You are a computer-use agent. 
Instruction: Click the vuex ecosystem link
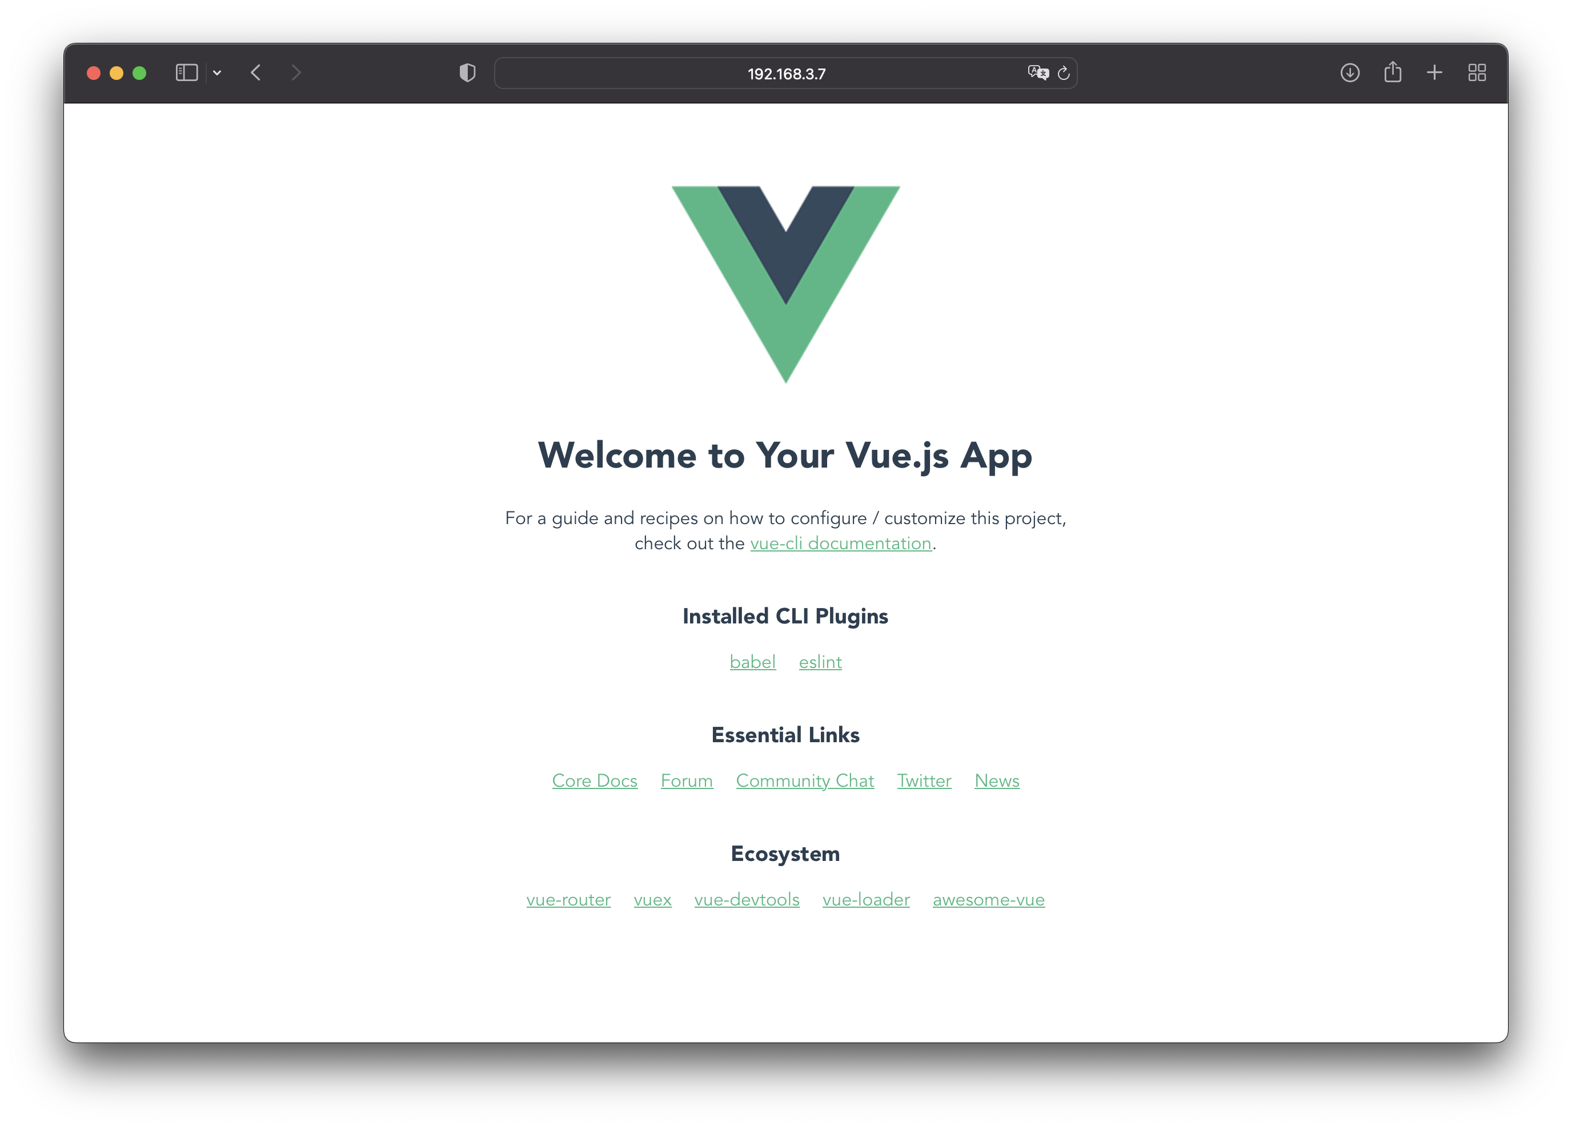(x=652, y=899)
